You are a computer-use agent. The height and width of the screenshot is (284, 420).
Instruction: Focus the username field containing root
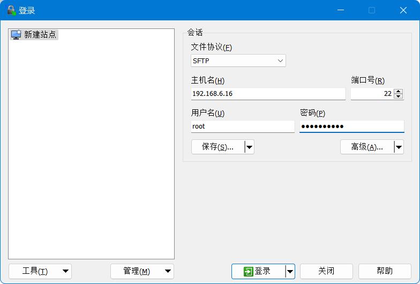click(x=242, y=126)
